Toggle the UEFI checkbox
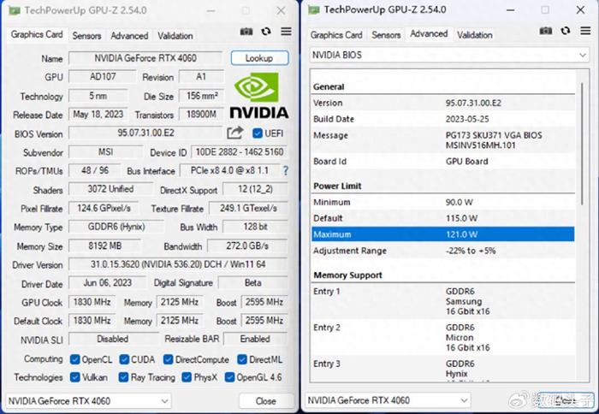The height and width of the screenshot is (414, 599). coord(258,133)
